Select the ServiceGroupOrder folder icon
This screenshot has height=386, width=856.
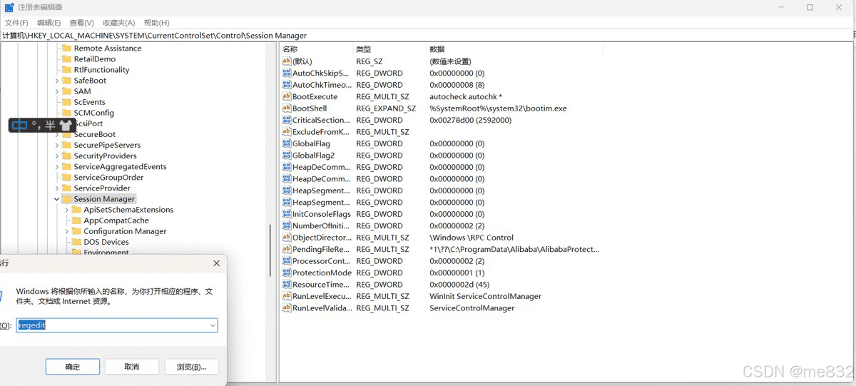[x=66, y=177]
